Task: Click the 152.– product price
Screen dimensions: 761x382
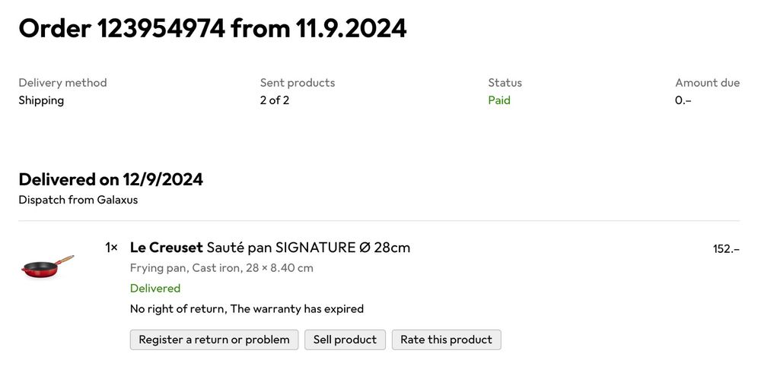Action: click(726, 249)
